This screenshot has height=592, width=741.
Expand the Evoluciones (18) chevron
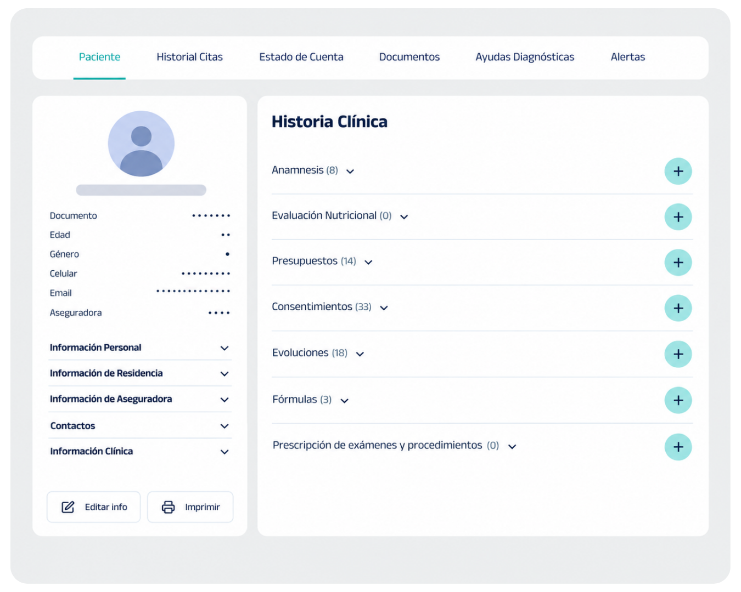(x=360, y=354)
